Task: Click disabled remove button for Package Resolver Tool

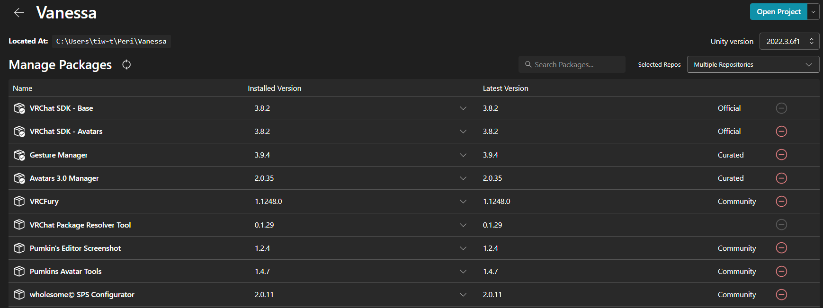Action: 781,225
